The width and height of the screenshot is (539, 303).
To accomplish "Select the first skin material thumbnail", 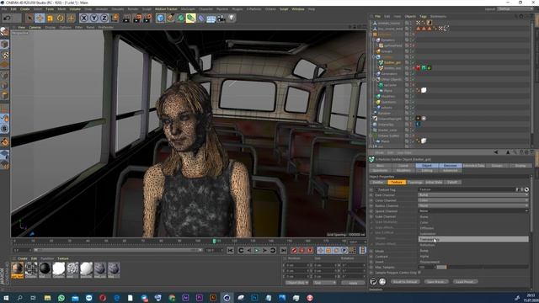I will point(17,269).
